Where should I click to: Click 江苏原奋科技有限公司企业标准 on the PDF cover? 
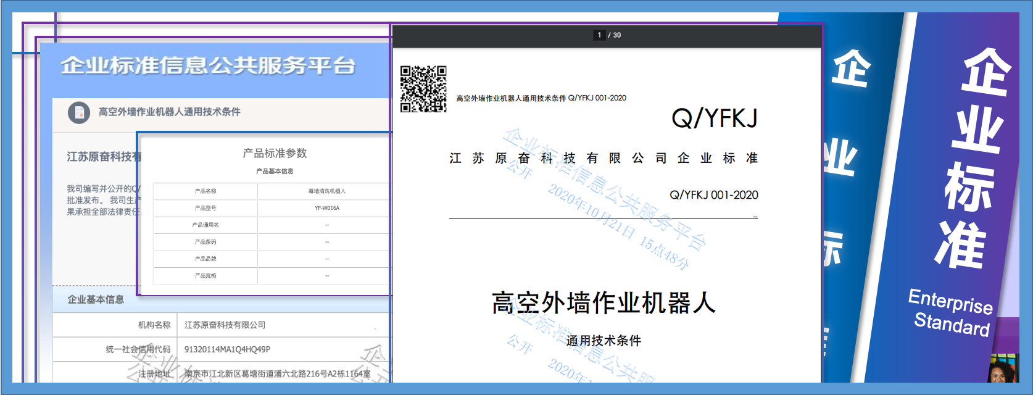point(604,158)
